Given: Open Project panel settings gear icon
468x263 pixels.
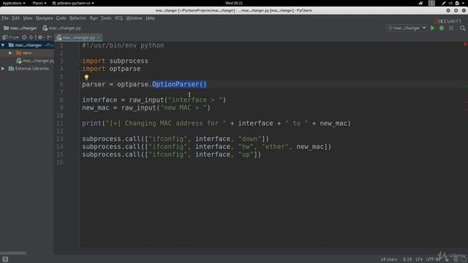Looking at the screenshot, I should (x=40, y=37).
